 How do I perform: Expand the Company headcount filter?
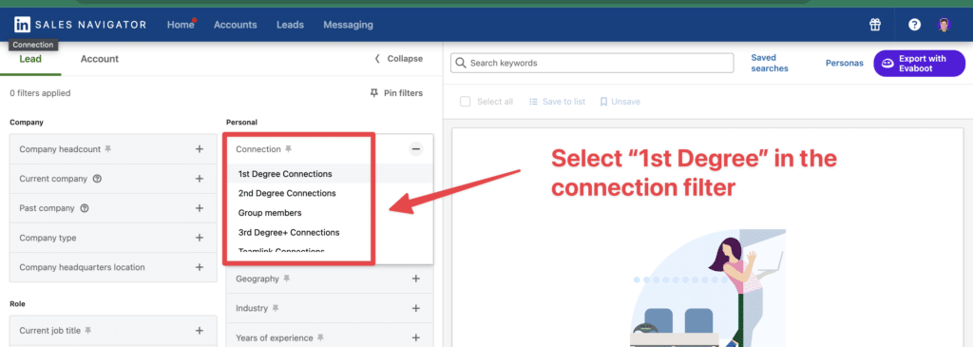[x=200, y=149]
